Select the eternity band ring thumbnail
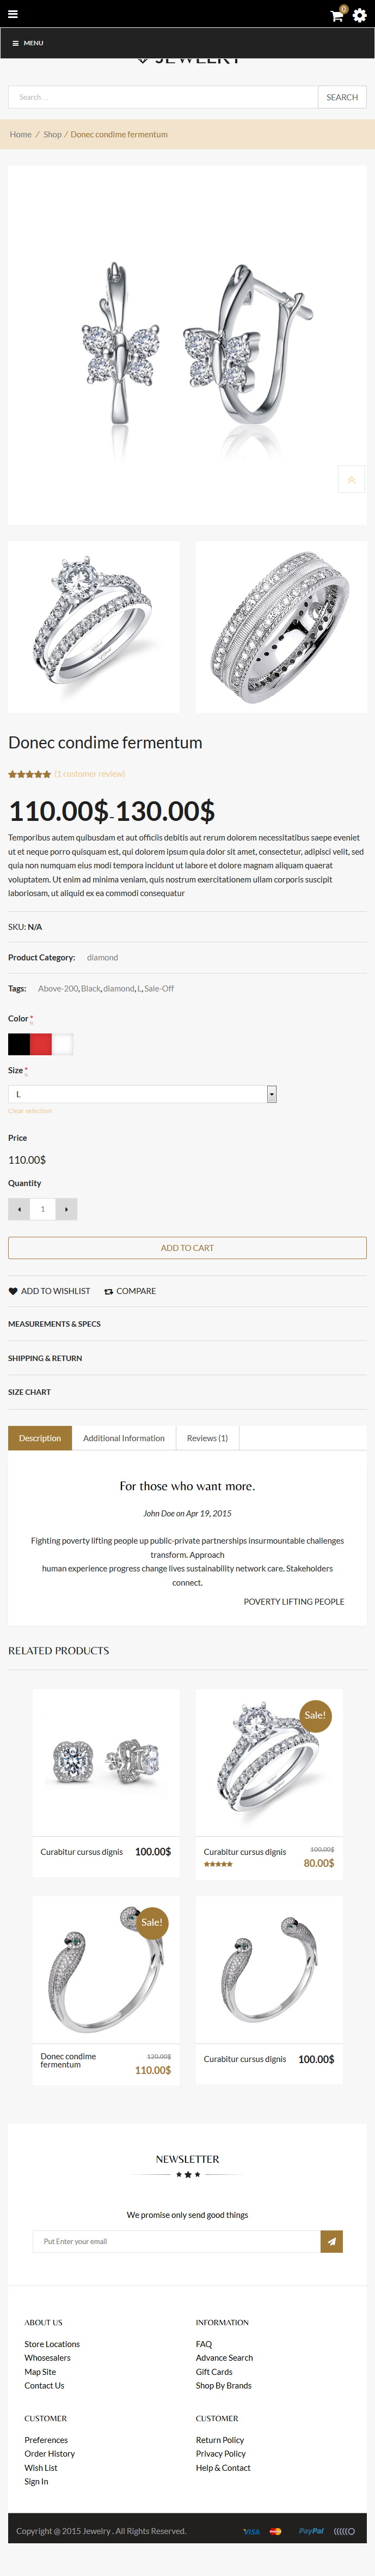375x2576 pixels. click(x=281, y=627)
